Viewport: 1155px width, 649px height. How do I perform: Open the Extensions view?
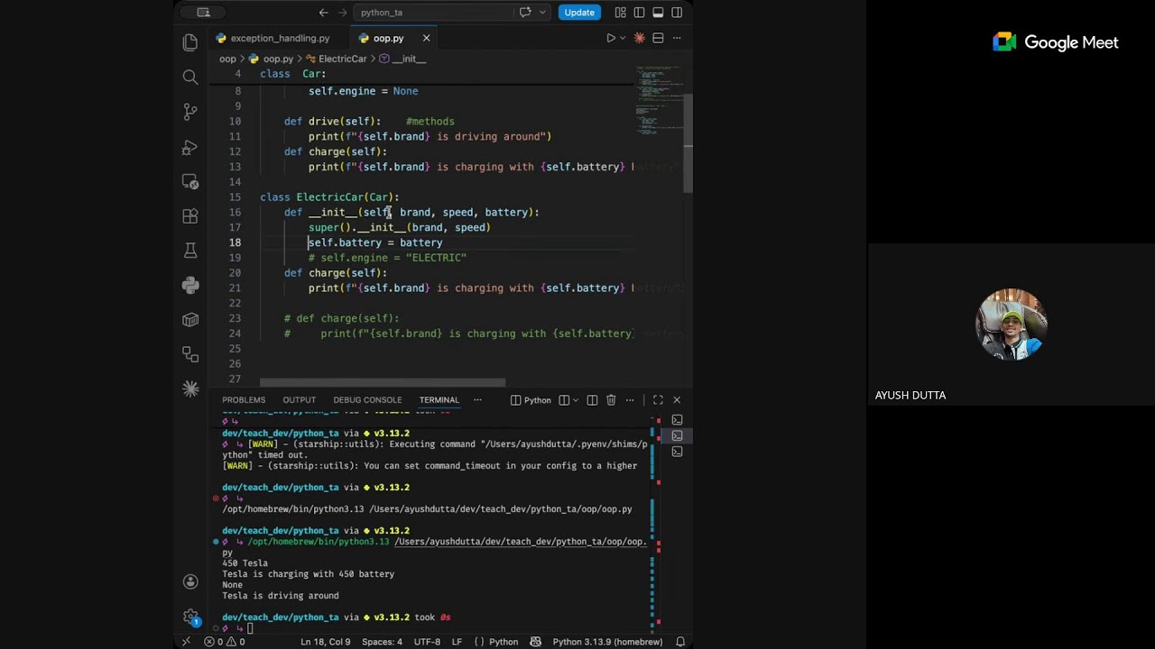tap(190, 216)
